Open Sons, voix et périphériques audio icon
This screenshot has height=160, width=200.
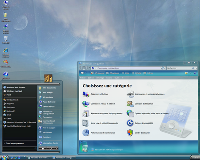(86, 123)
